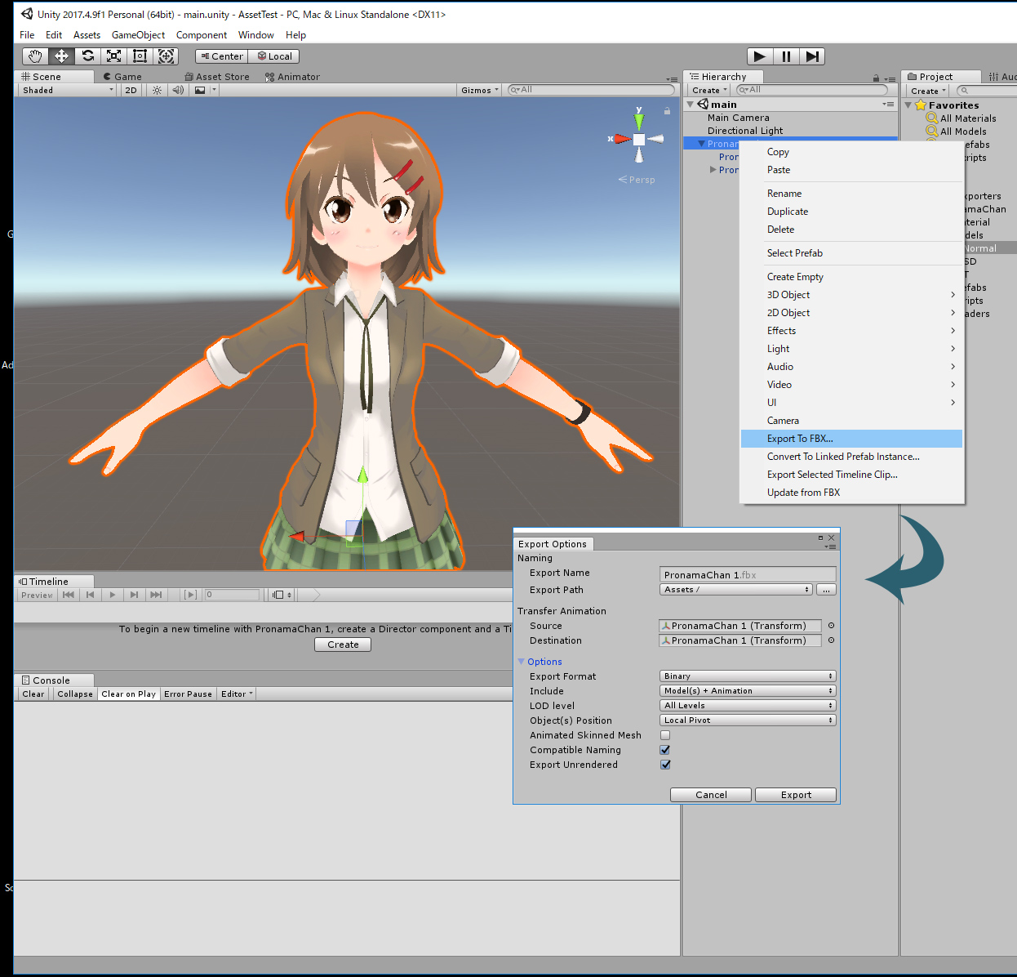Screen dimensions: 1017x977
Task: Toggle scene audio speaker icon
Action: [178, 91]
